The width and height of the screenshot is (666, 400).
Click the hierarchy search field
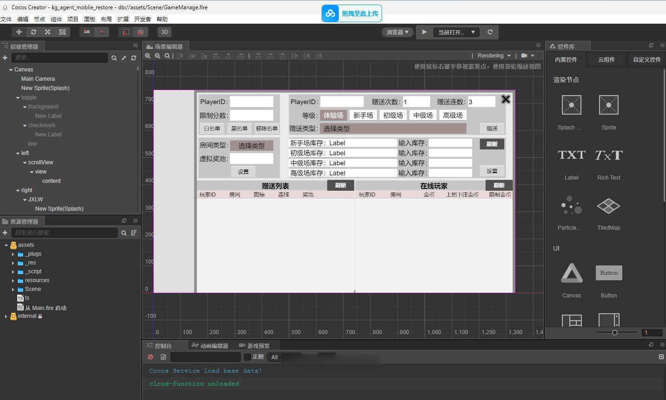pos(59,58)
